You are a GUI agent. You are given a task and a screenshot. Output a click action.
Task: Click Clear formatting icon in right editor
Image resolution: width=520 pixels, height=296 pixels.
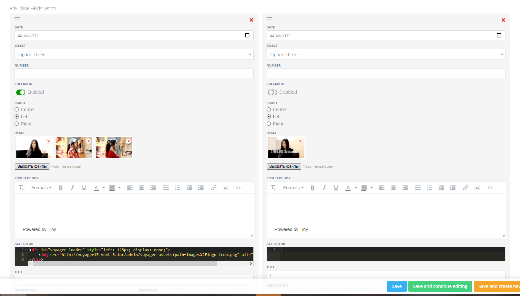[x=273, y=188]
